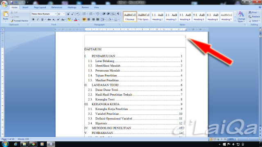Click the Print Layout view icon
This screenshot has width=262, height=147.
[x=211, y=139]
